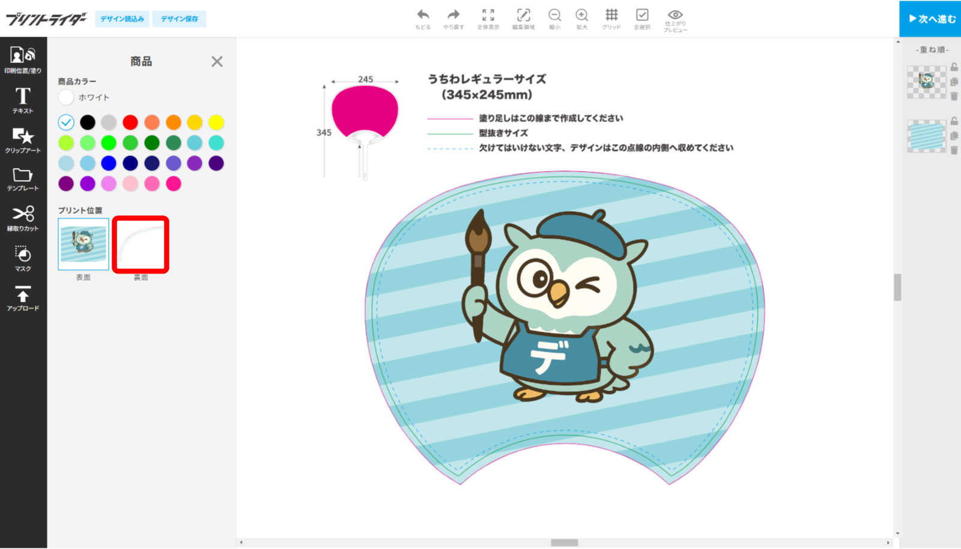Screen dimensions: 961x549
Task: Select the 表面 front print position thumbnail
Action: [x=83, y=244]
